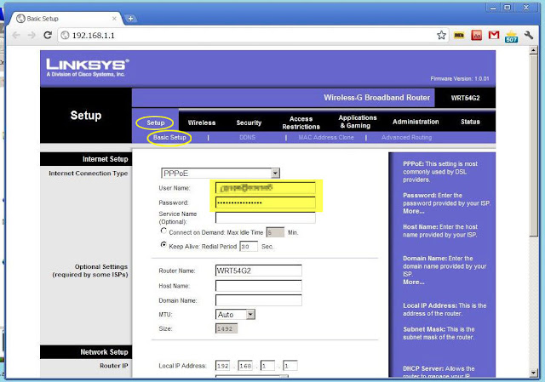Go back with the browser back arrow

point(16,35)
